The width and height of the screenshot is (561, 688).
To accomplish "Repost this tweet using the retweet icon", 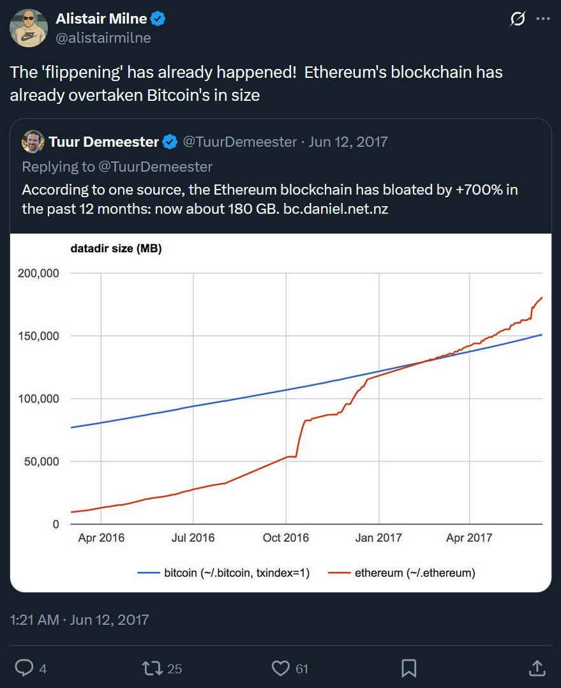I will click(152, 668).
